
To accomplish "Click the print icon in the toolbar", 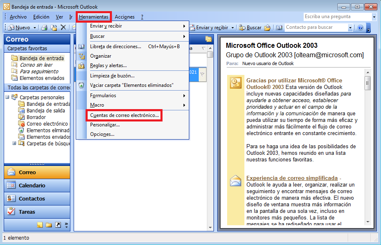I will tap(44, 28).
